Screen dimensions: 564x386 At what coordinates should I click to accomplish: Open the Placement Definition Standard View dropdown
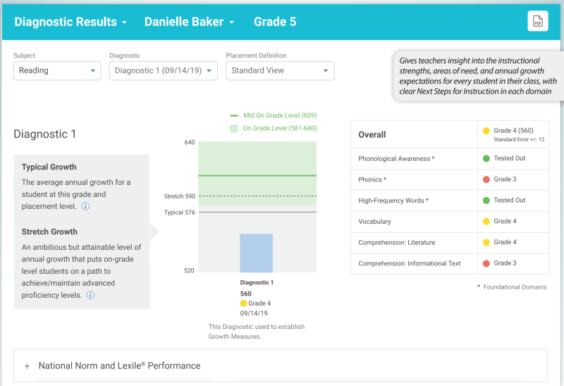coord(280,71)
